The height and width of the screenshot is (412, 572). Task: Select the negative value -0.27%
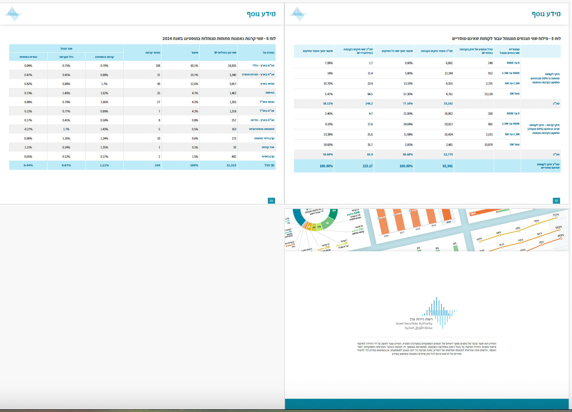[28, 129]
